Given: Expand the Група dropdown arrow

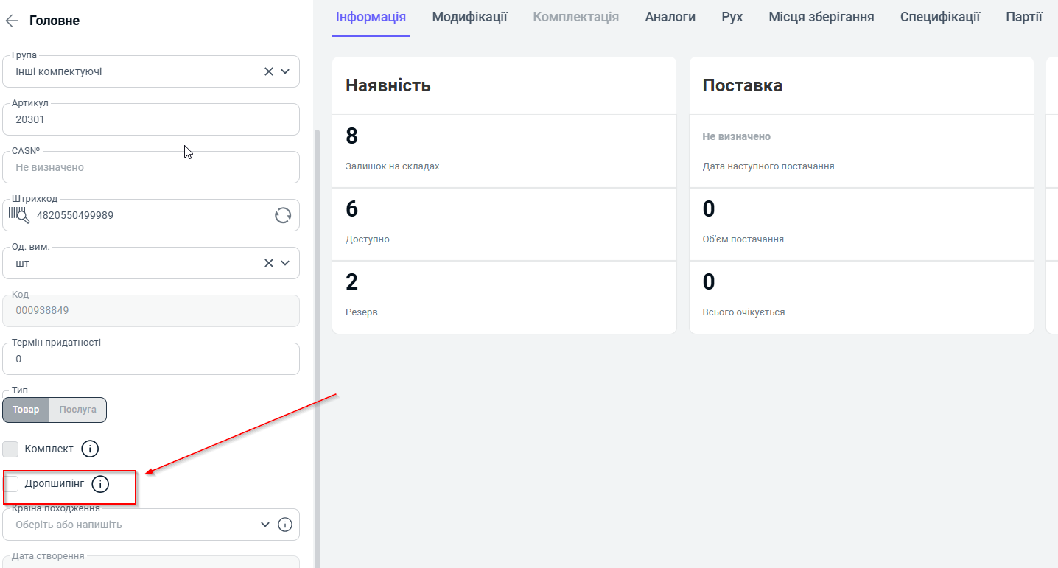Looking at the screenshot, I should [285, 71].
